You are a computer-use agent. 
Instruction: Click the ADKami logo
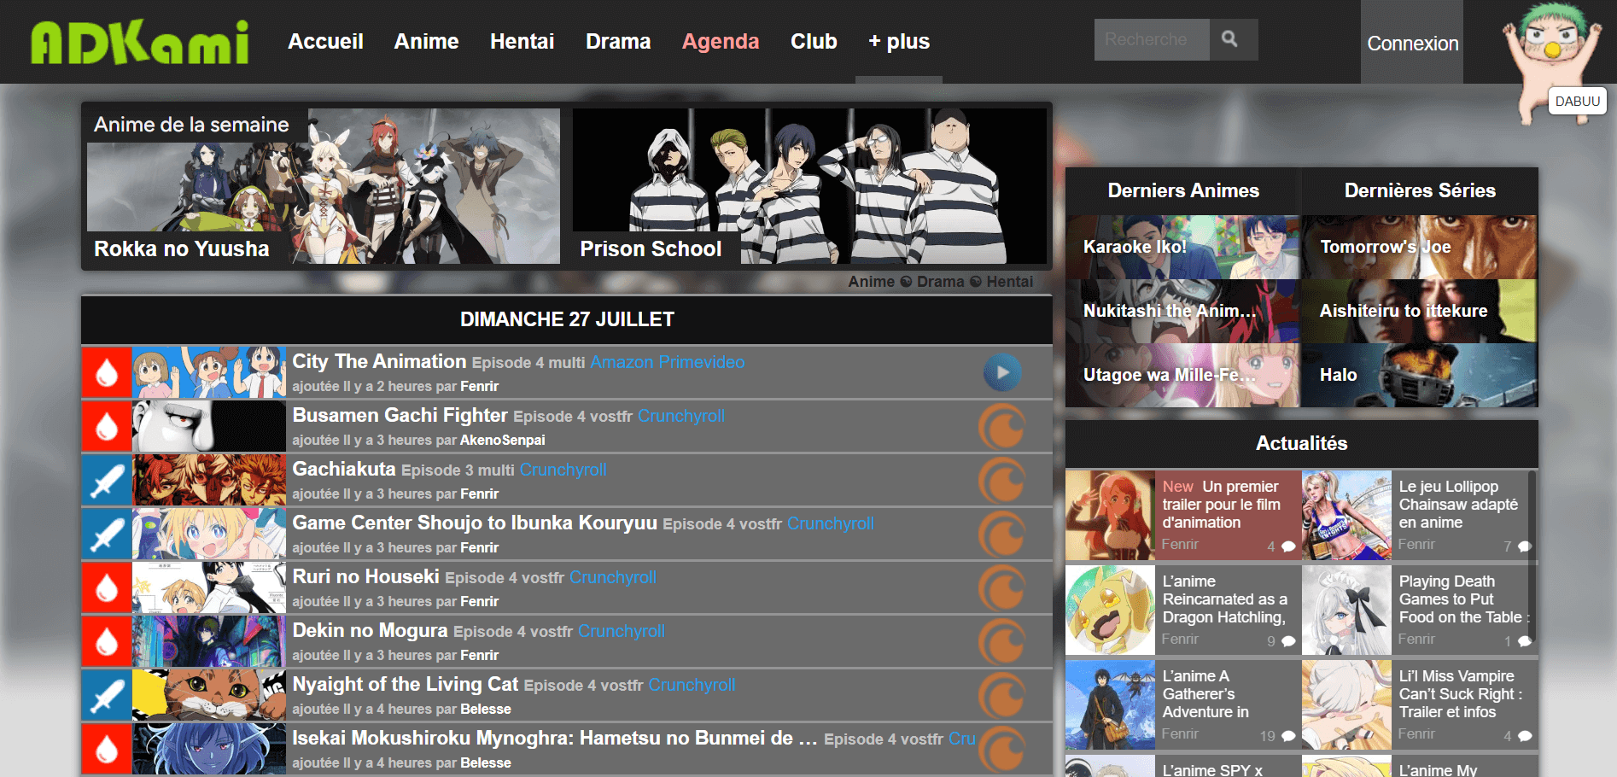(140, 42)
